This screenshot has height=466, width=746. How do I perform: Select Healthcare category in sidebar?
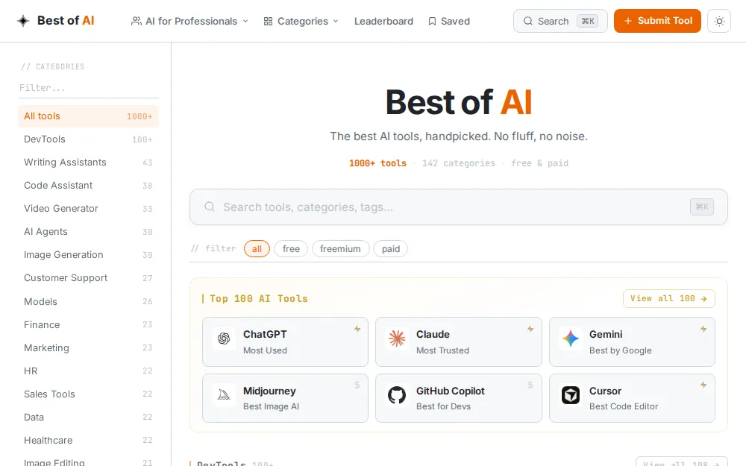coord(88,441)
